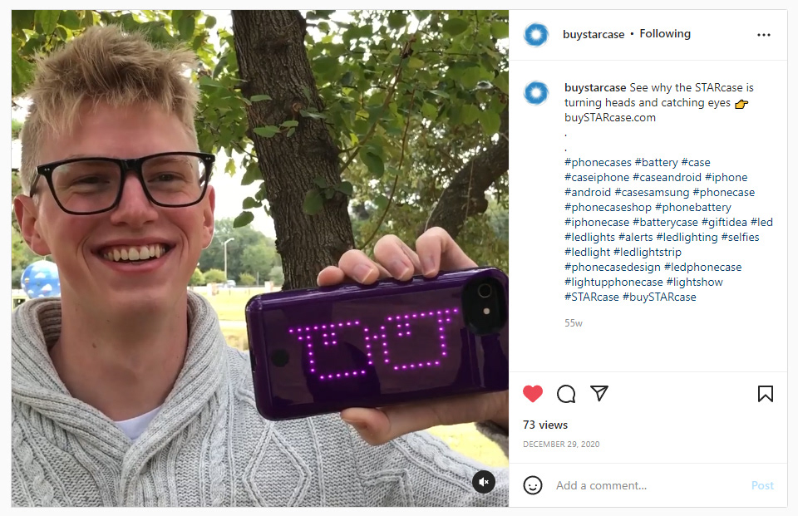This screenshot has height=516, width=798.
Task: Open the three-dot more options menu
Action: [x=763, y=35]
